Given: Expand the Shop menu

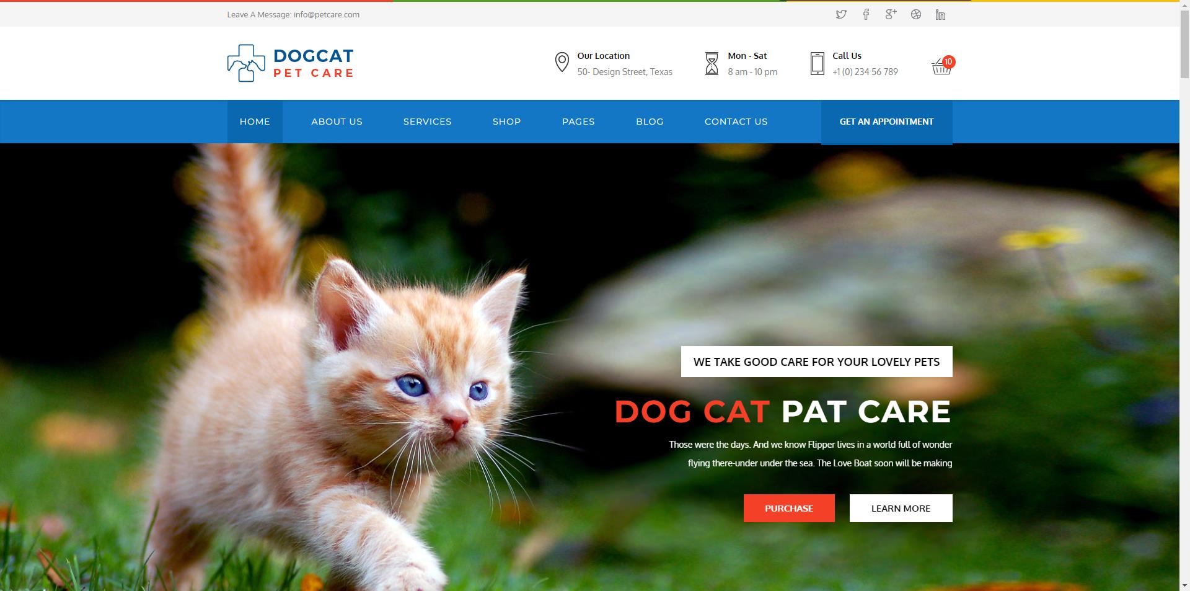Looking at the screenshot, I should point(507,122).
